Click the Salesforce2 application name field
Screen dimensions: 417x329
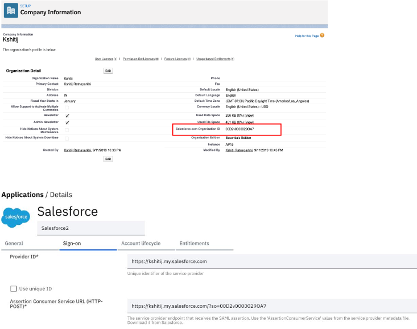[91, 228]
